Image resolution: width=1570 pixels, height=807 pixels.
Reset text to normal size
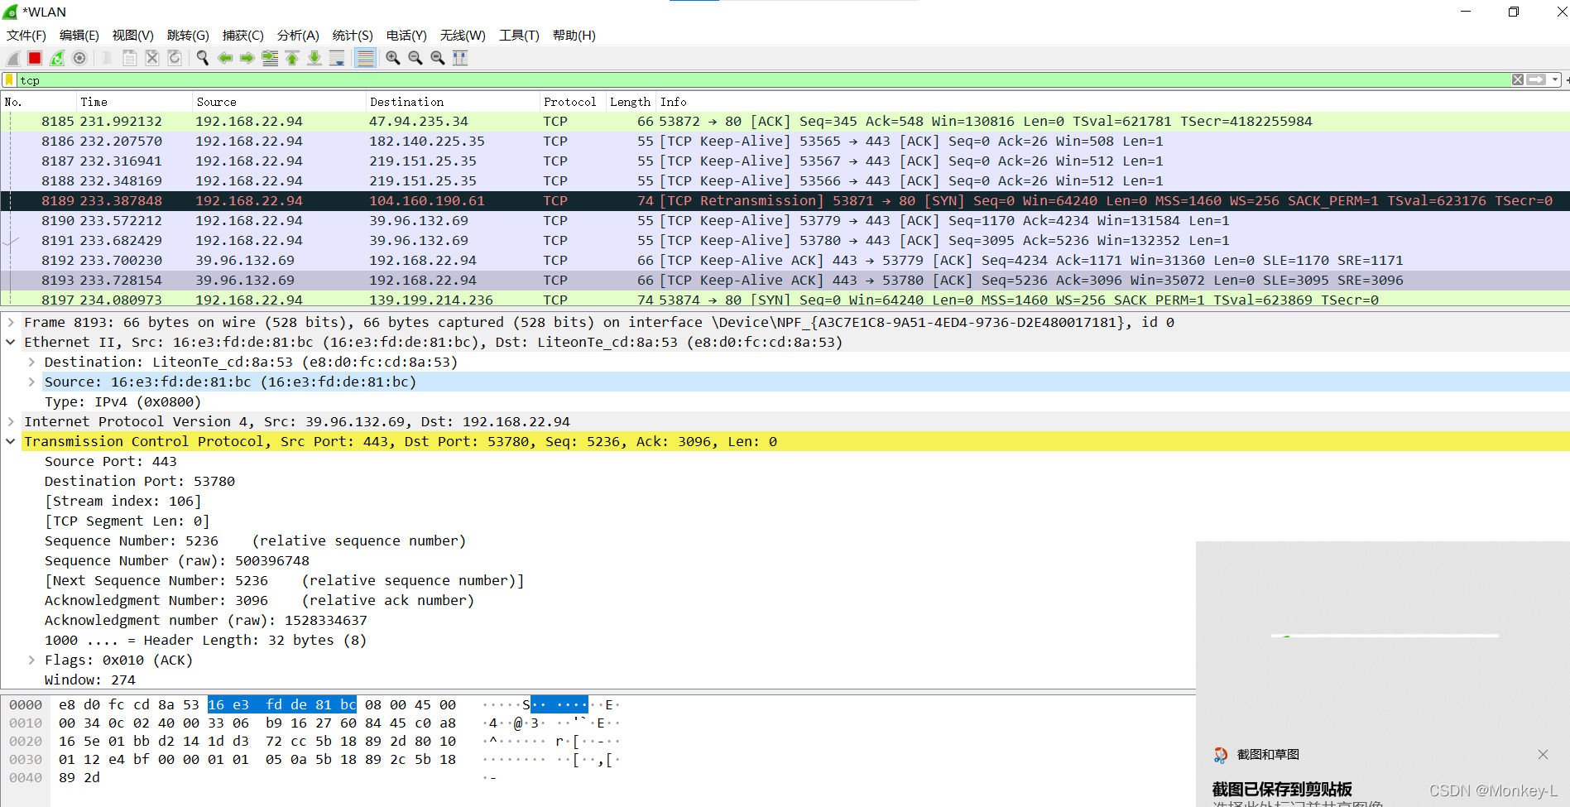[438, 58]
